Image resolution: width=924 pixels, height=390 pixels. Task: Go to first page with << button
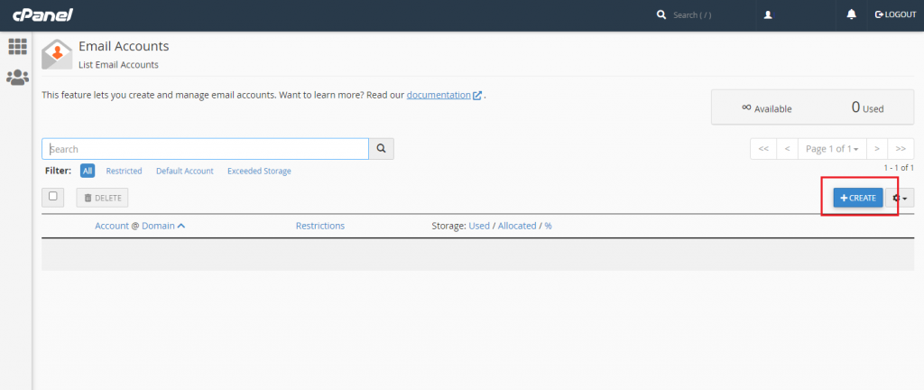point(763,149)
